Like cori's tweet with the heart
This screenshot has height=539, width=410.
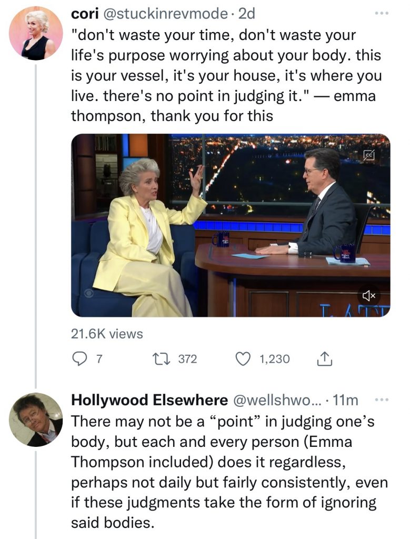pos(243,359)
